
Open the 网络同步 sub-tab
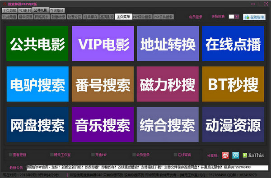(42, 17)
